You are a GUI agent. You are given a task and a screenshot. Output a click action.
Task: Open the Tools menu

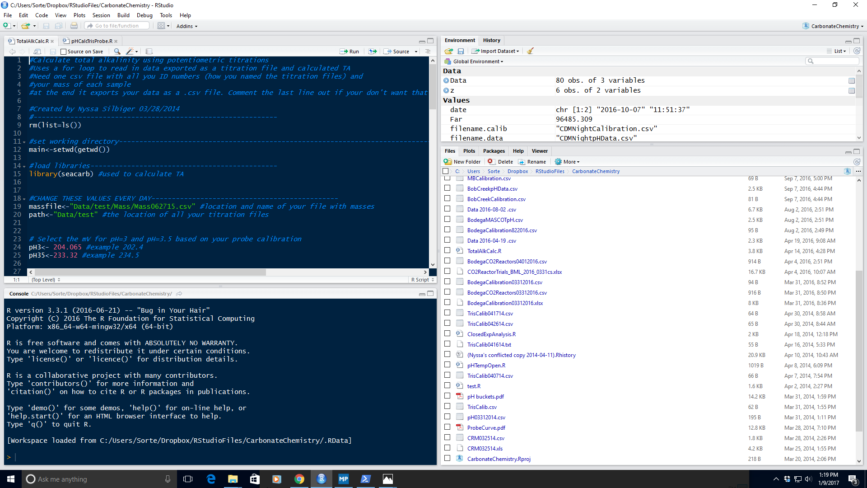[x=166, y=15]
